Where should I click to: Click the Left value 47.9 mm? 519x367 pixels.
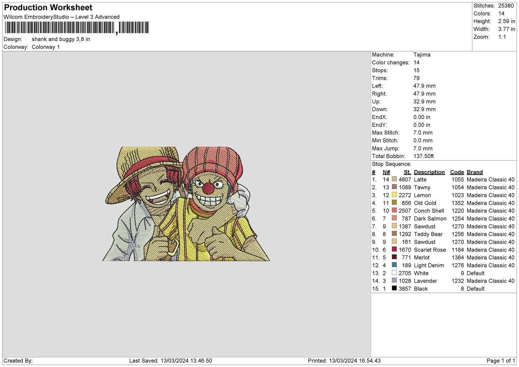(x=424, y=86)
